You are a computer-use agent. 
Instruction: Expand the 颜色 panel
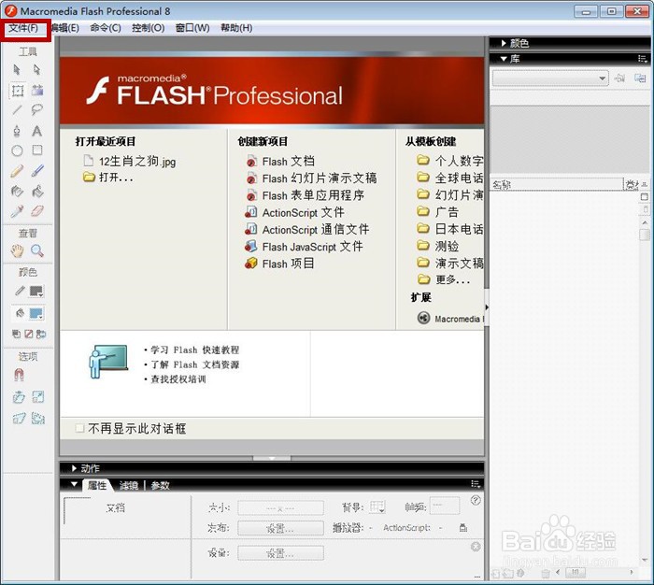click(x=504, y=43)
